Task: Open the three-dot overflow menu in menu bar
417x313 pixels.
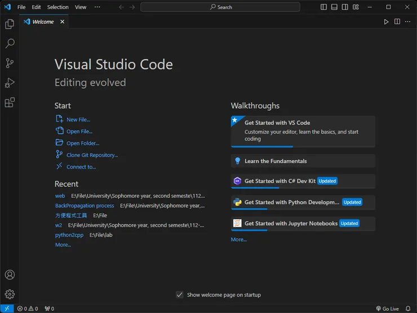Action: click(97, 7)
